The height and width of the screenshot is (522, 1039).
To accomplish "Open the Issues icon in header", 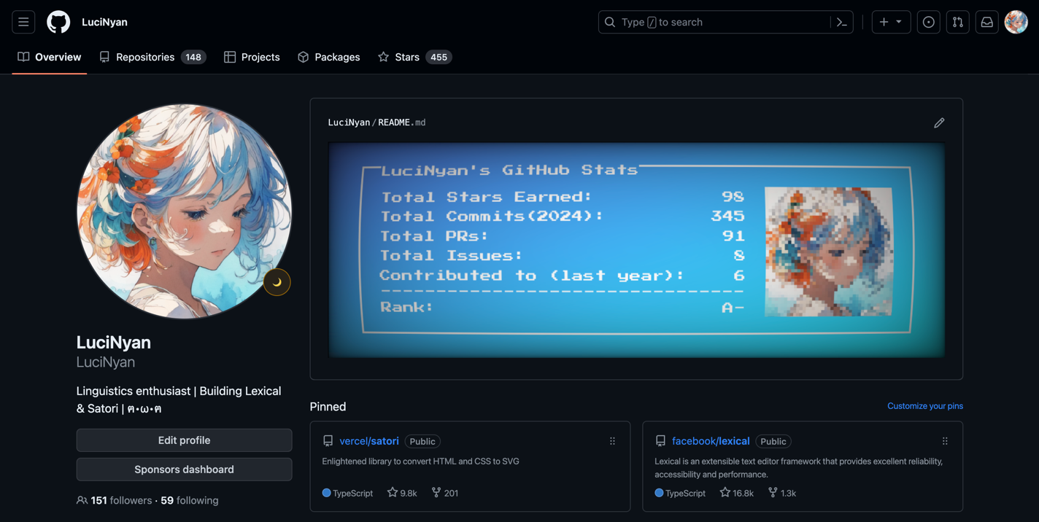I will coord(928,22).
